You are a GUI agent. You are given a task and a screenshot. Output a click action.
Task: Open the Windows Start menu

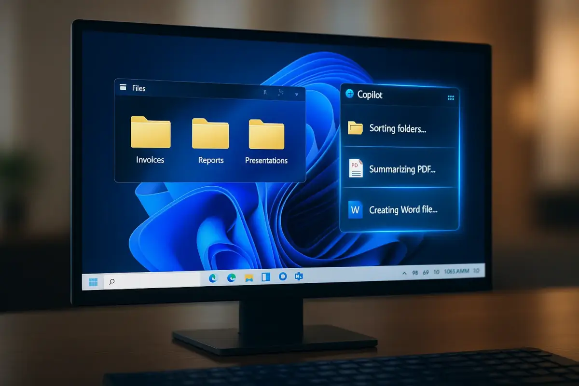pyautogui.click(x=93, y=282)
